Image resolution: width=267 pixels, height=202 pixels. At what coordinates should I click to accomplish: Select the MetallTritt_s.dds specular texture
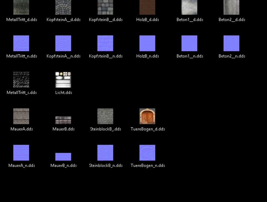click(21, 80)
